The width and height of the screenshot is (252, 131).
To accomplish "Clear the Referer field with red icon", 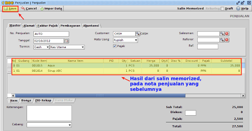I will 227,40.
